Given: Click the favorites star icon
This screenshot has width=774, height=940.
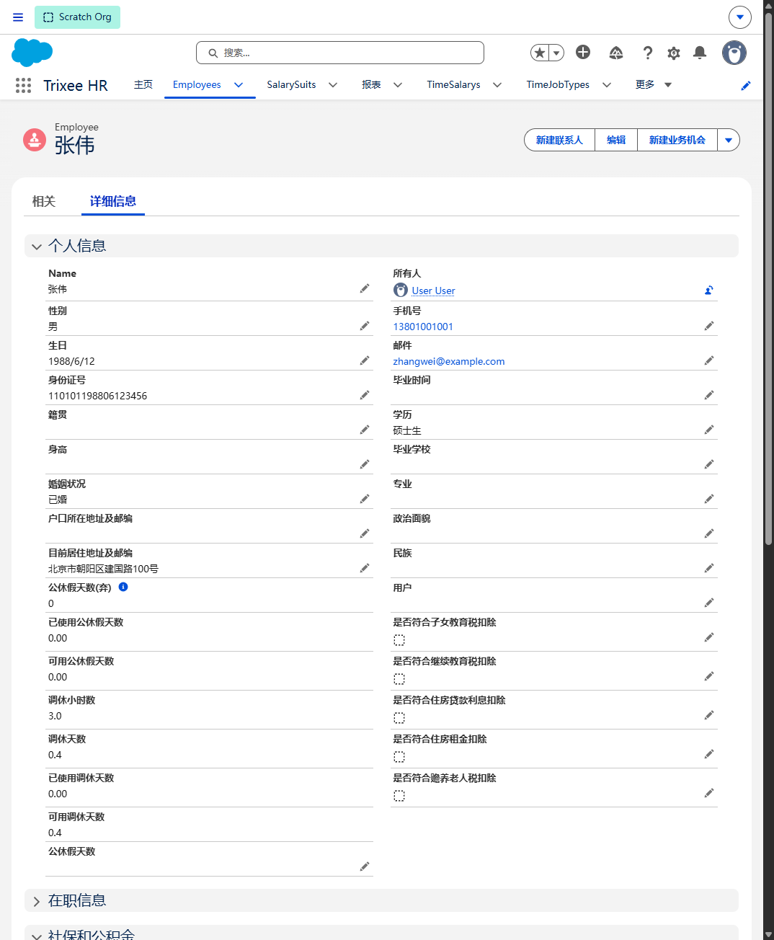Looking at the screenshot, I should pos(540,53).
